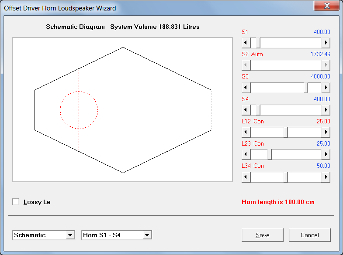Image resolution: width=343 pixels, height=255 pixels.
Task: Click the S4 slider right arrow
Action: [x=326, y=110]
